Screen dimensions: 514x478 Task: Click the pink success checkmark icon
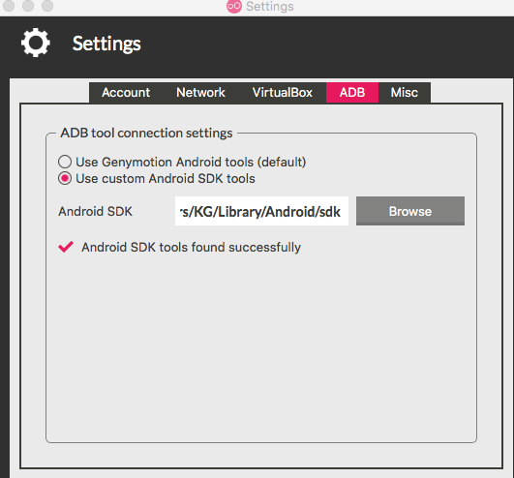pyautogui.click(x=66, y=247)
